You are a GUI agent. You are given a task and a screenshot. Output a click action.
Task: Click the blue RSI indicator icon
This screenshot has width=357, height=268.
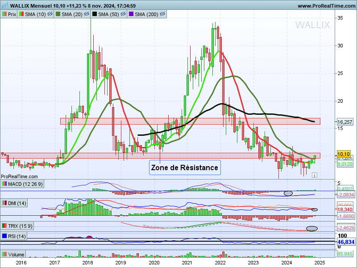4,236
